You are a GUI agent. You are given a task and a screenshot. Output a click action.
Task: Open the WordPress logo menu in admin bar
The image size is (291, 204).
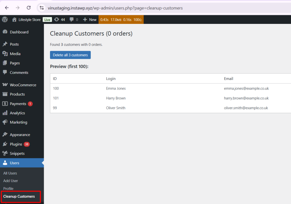[x=4, y=19]
